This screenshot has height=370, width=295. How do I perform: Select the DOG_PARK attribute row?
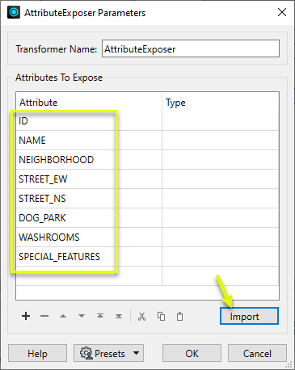pos(89,218)
